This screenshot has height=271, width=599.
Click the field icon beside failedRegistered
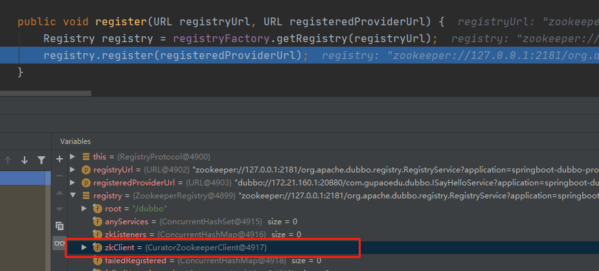(x=97, y=261)
